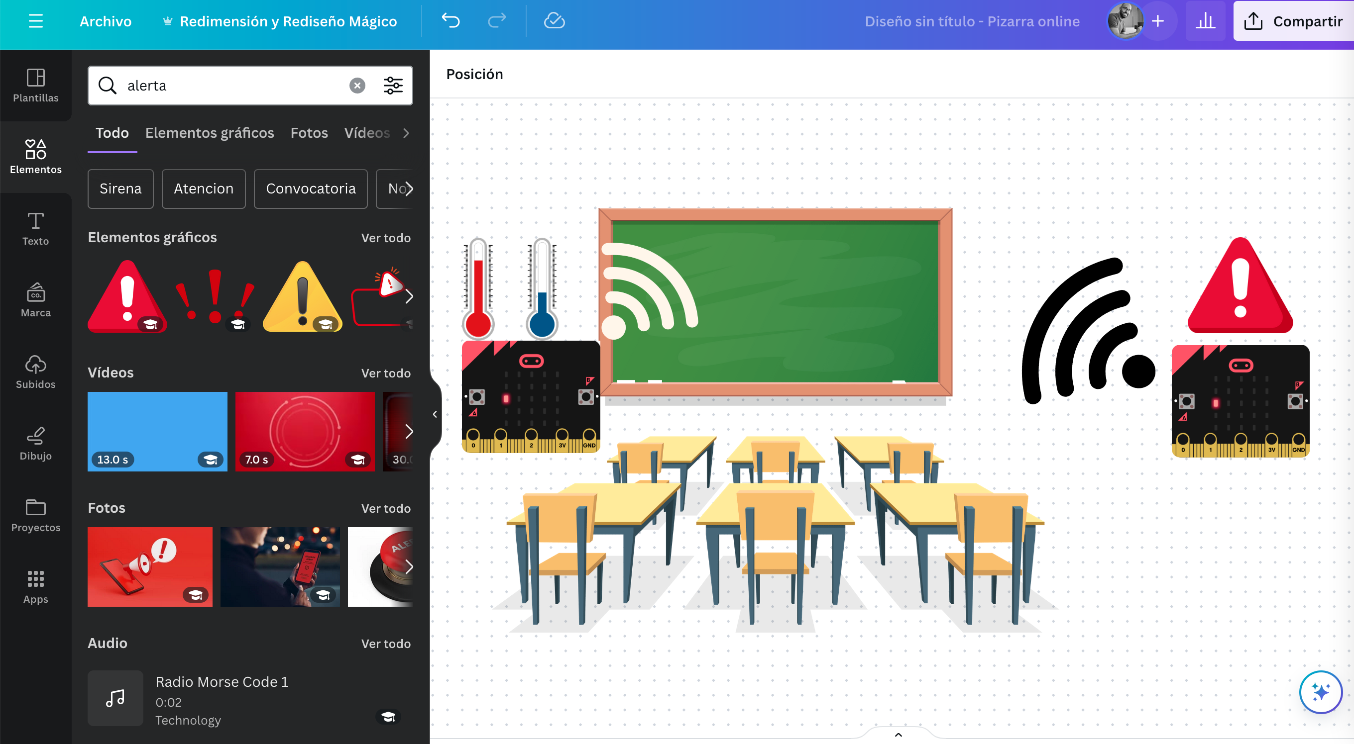Select the Dibujo drawing tool

coord(35,444)
